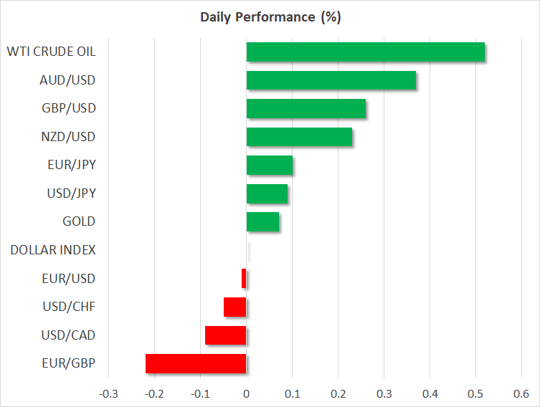Click the red EUR/GBP bar
This screenshot has width=540, height=407.
[196, 363]
